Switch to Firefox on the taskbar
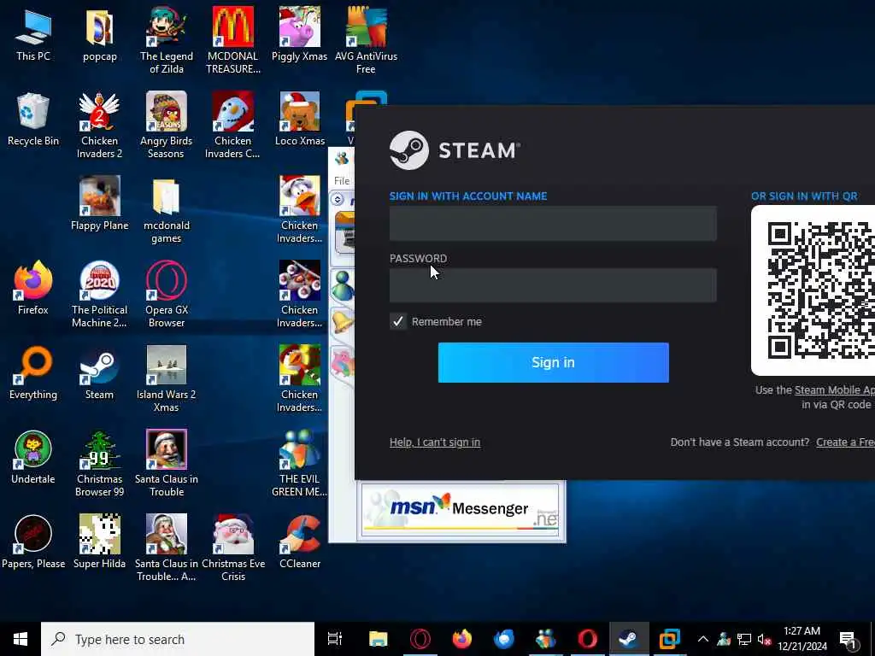875x656 pixels. coord(462,639)
